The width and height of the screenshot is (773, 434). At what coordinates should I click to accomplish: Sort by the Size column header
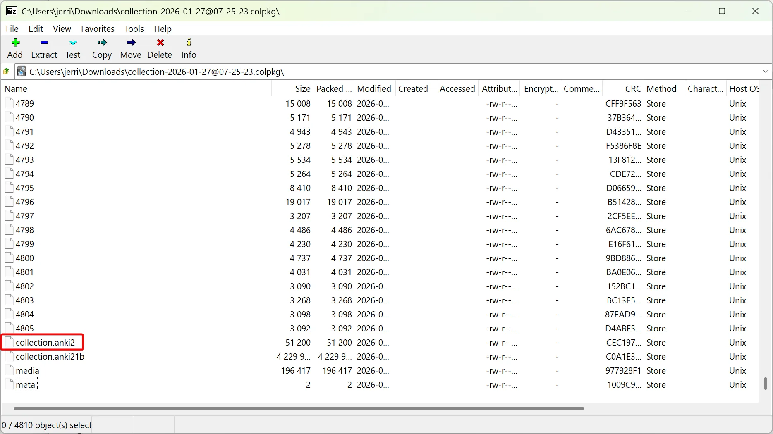302,89
